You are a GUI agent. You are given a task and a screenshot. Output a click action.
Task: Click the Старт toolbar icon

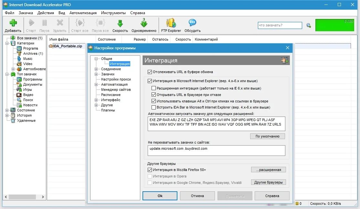[x=31, y=23]
